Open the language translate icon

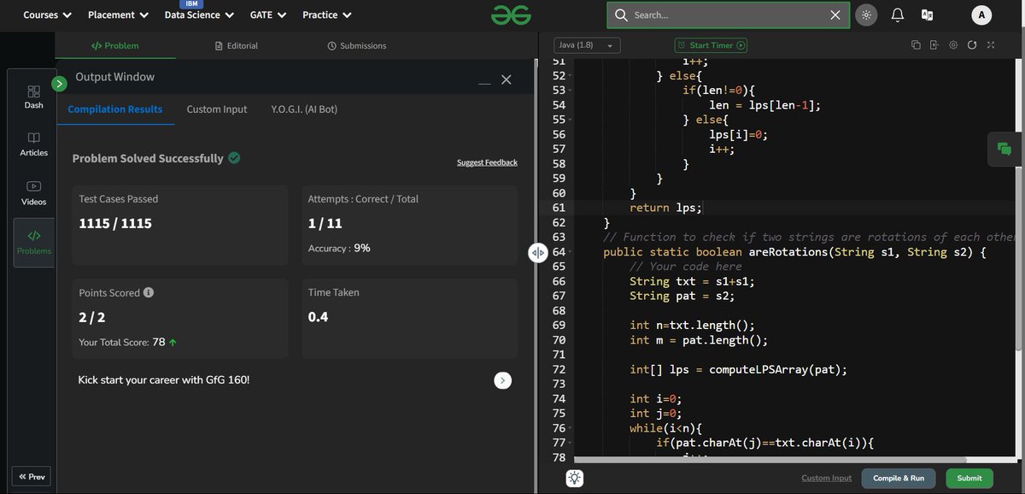coord(927,15)
